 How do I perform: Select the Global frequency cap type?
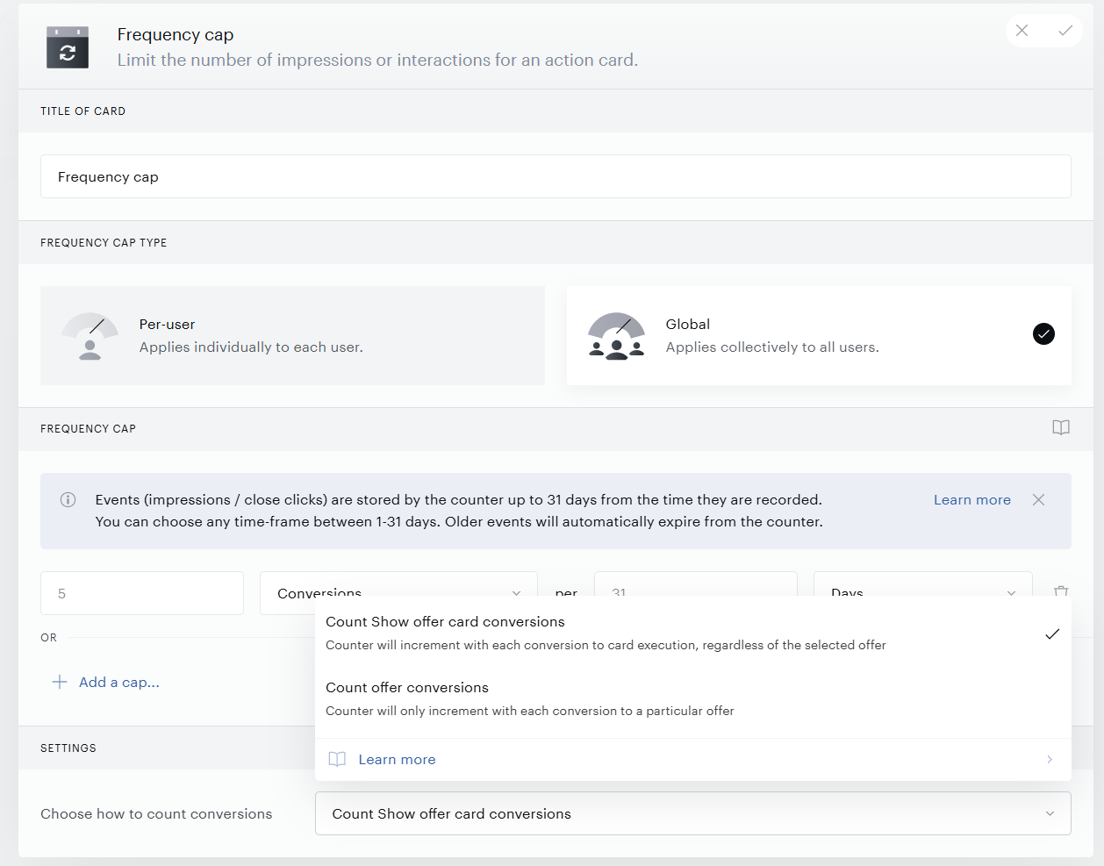(819, 336)
